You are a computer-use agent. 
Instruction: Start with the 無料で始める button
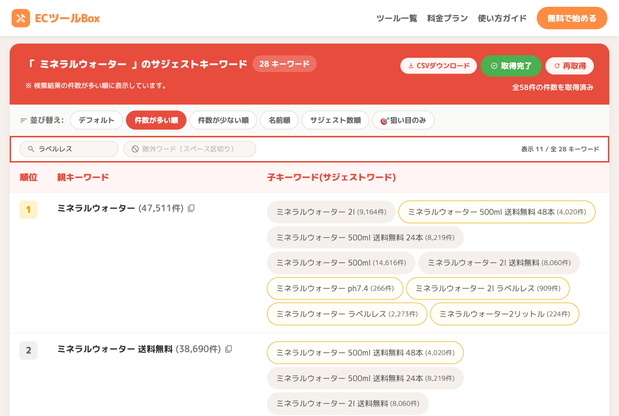coord(572,18)
